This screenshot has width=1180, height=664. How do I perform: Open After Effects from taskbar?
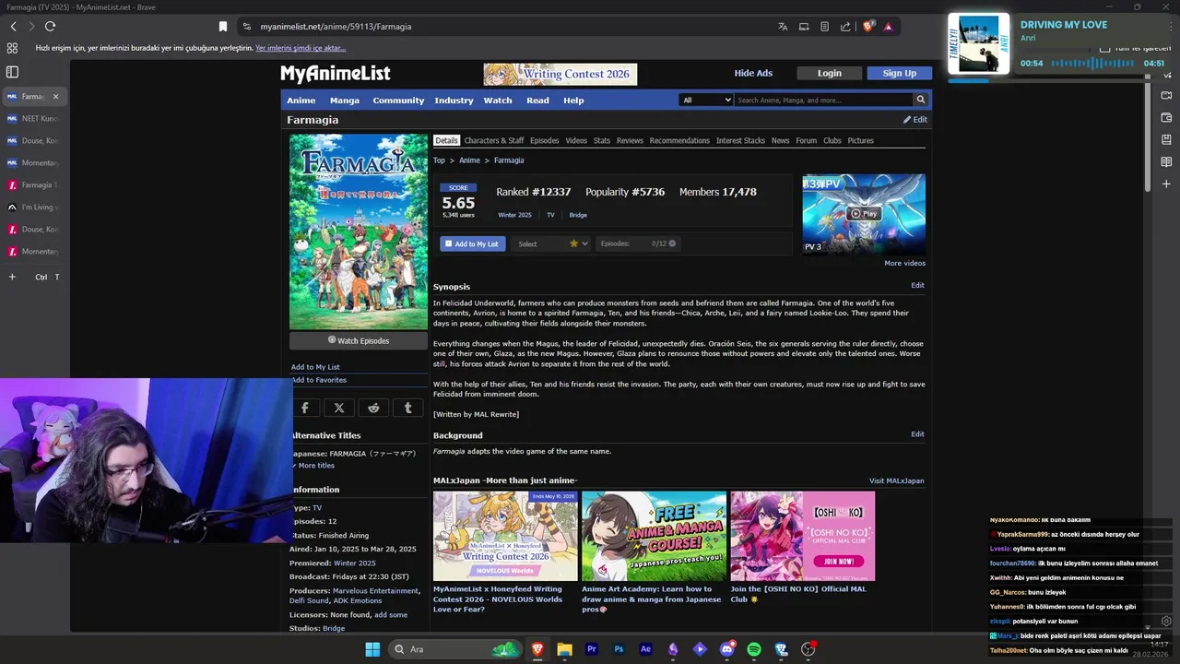pos(645,649)
